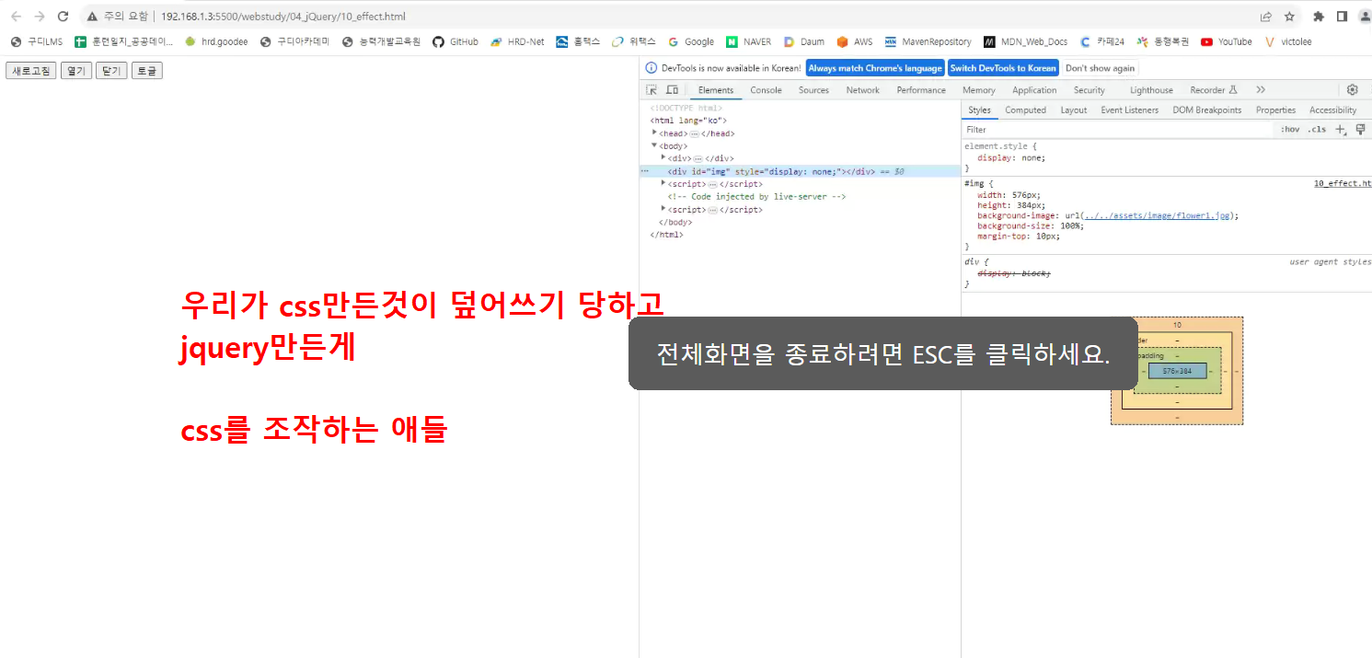
Task: Switch to the Console tab
Action: coord(766,90)
